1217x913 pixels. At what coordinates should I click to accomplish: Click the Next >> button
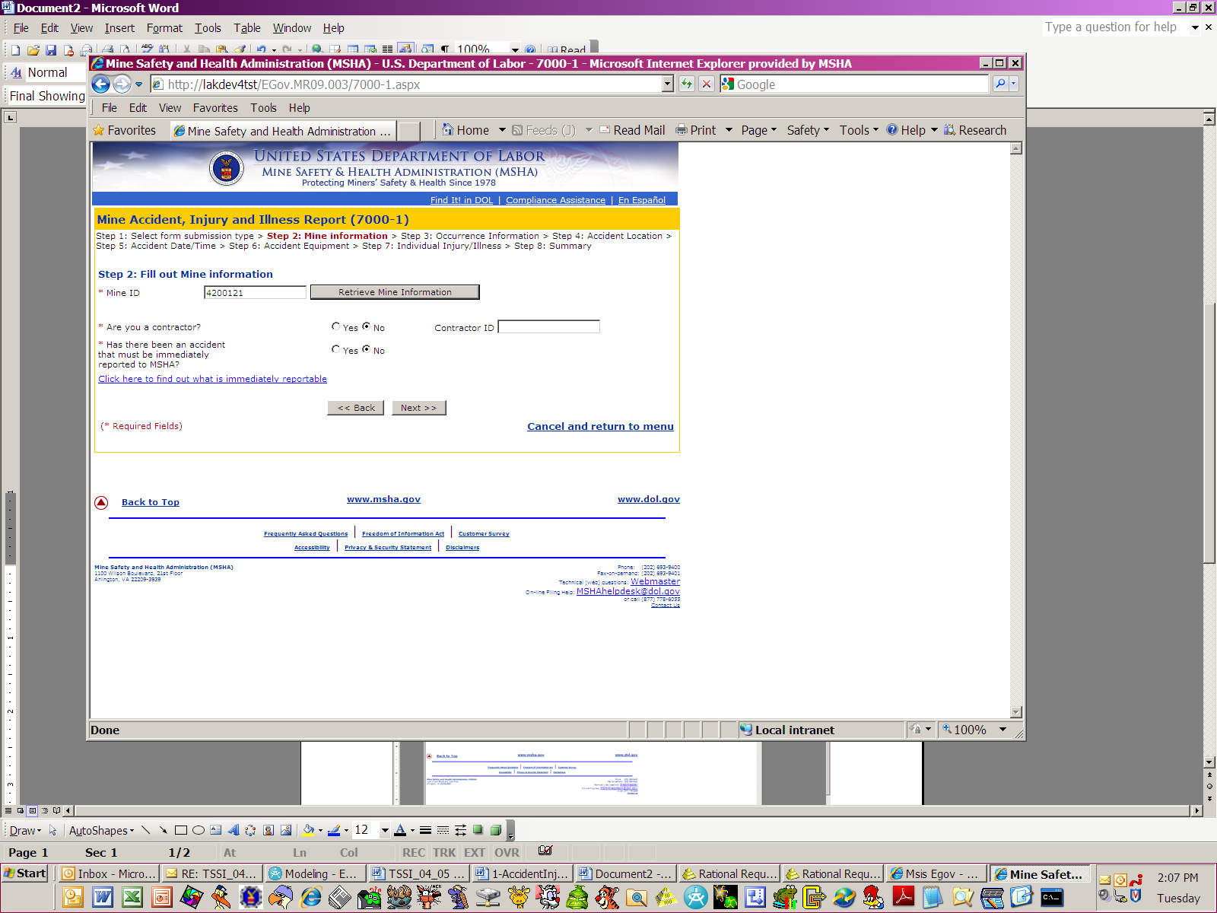pyautogui.click(x=418, y=408)
